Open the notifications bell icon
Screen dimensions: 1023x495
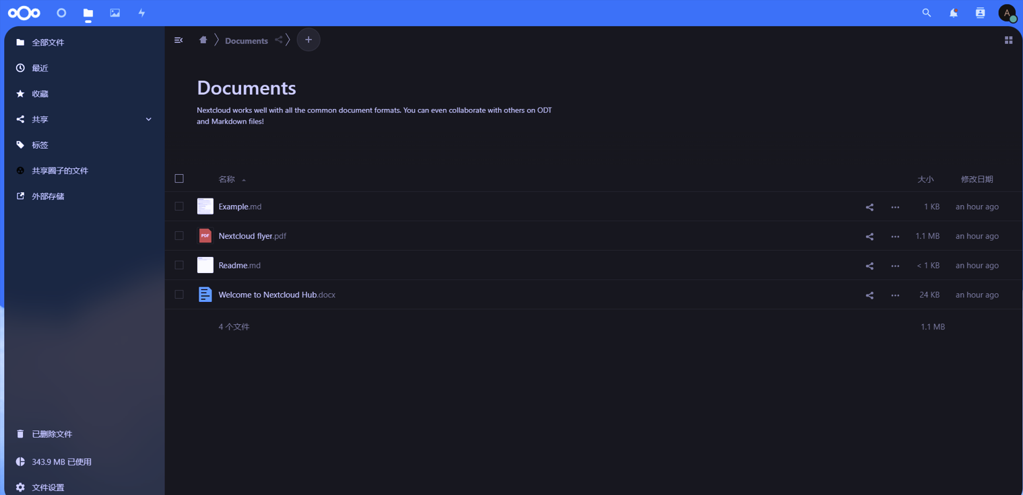pyautogui.click(x=954, y=13)
